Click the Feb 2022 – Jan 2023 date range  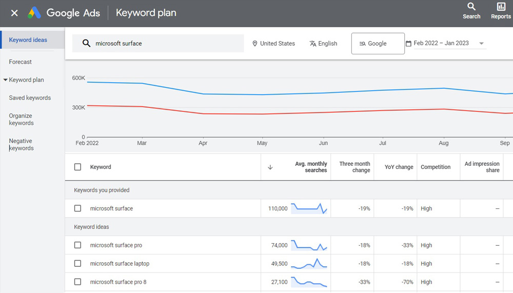point(441,43)
